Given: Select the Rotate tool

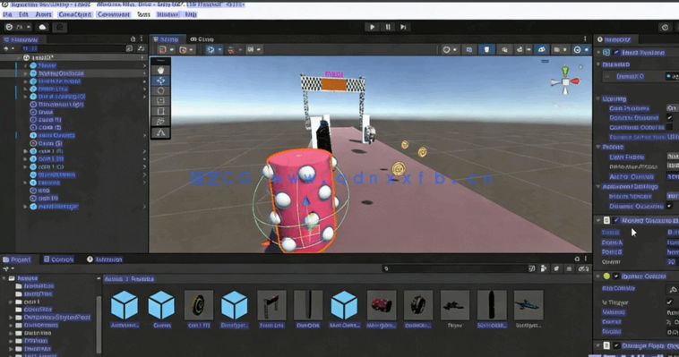Looking at the screenshot, I should coord(160,91).
